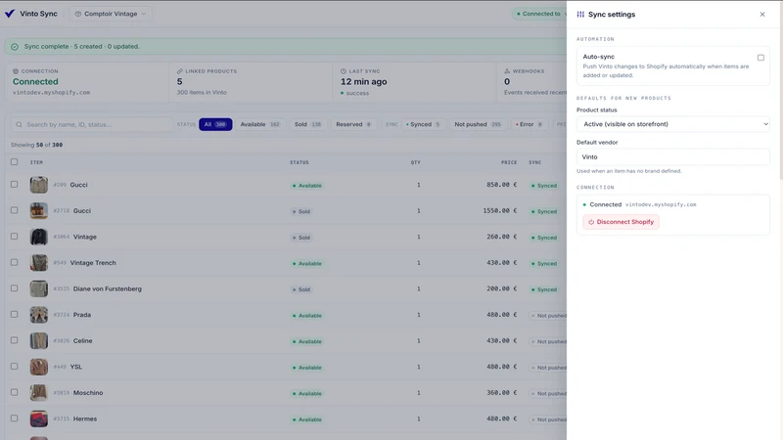Check the Hermes row checkbox
Viewport: 783px width, 440px height.
(x=14, y=418)
